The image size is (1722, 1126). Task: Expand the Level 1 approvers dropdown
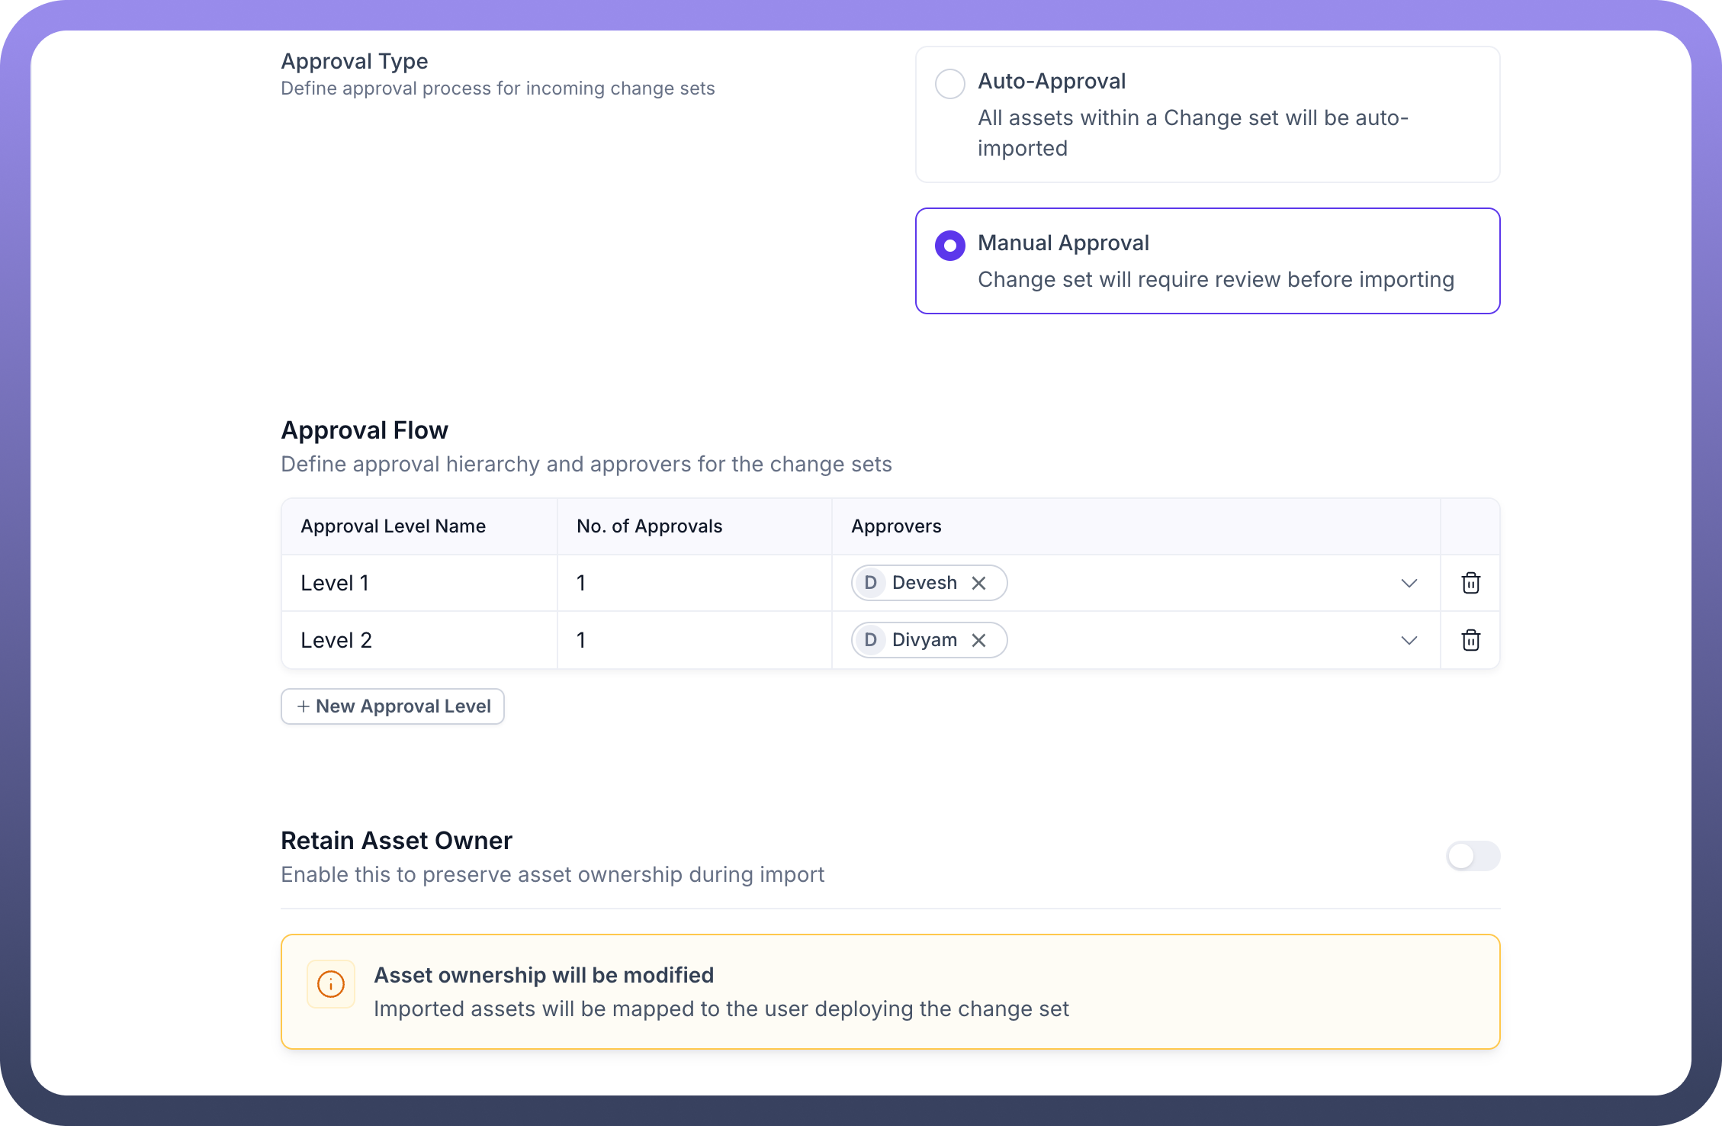(x=1409, y=583)
